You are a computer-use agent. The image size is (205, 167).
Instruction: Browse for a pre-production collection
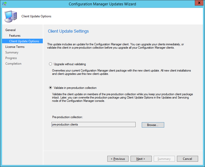pos(153,125)
